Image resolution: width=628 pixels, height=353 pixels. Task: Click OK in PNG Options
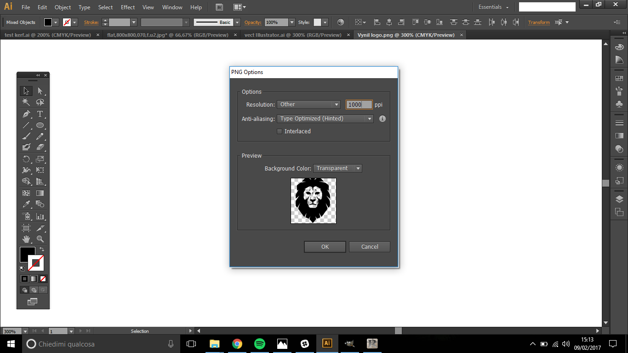[325, 247]
